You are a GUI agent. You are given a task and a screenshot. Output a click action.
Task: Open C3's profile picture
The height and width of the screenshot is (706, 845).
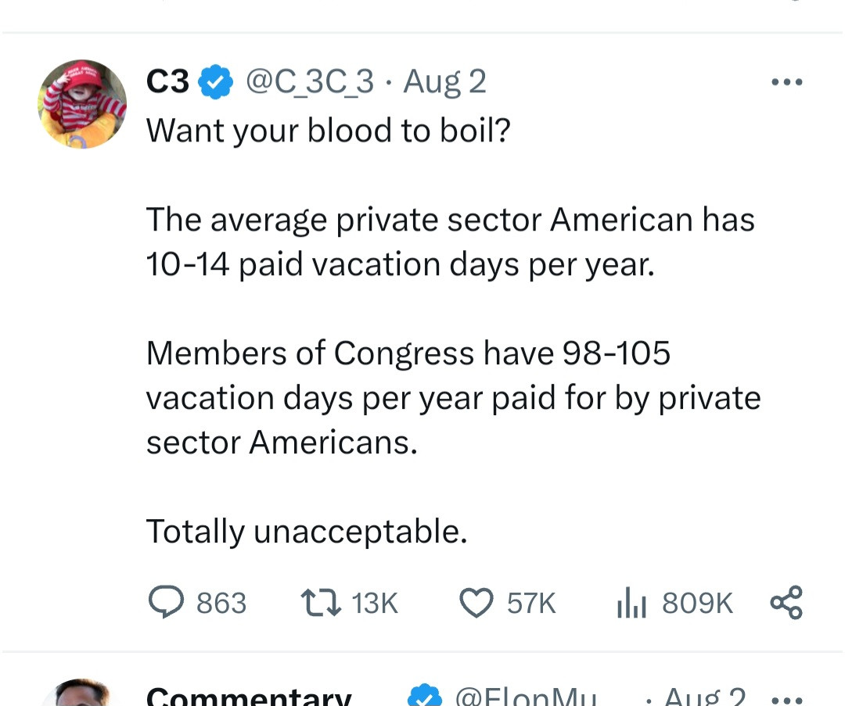[82, 104]
